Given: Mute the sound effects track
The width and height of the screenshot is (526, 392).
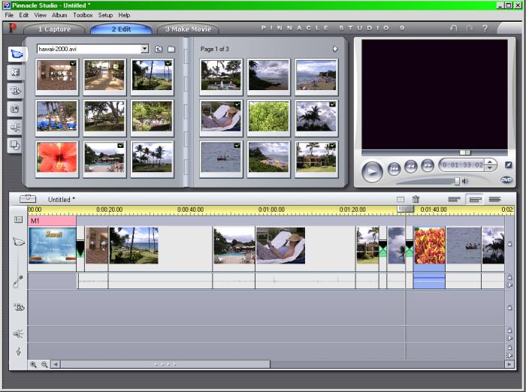Looking at the screenshot, I should (x=509, y=338).
